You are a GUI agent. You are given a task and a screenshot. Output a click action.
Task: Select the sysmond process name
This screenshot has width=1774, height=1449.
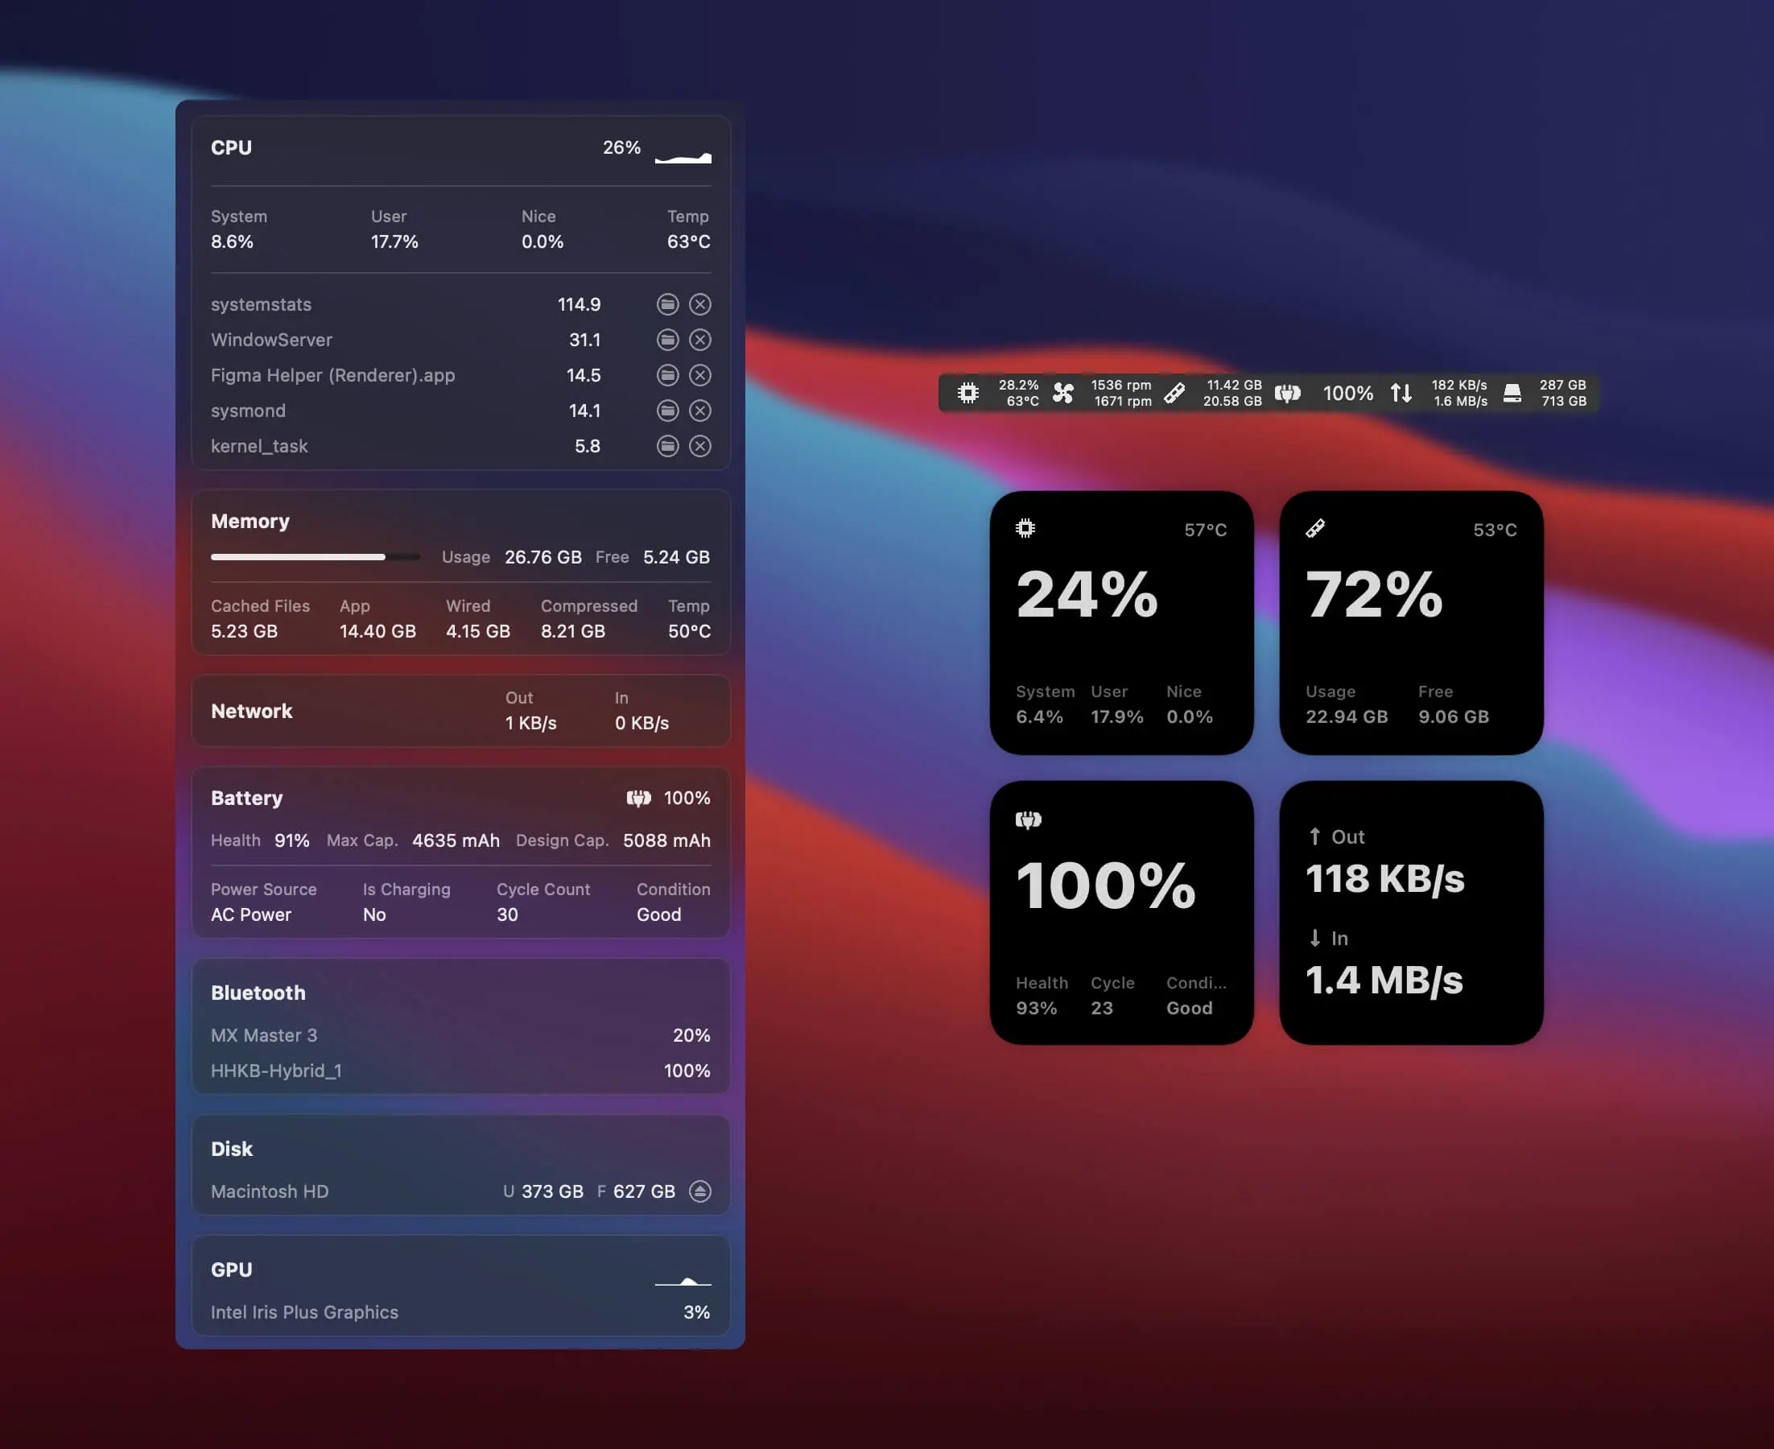[248, 411]
